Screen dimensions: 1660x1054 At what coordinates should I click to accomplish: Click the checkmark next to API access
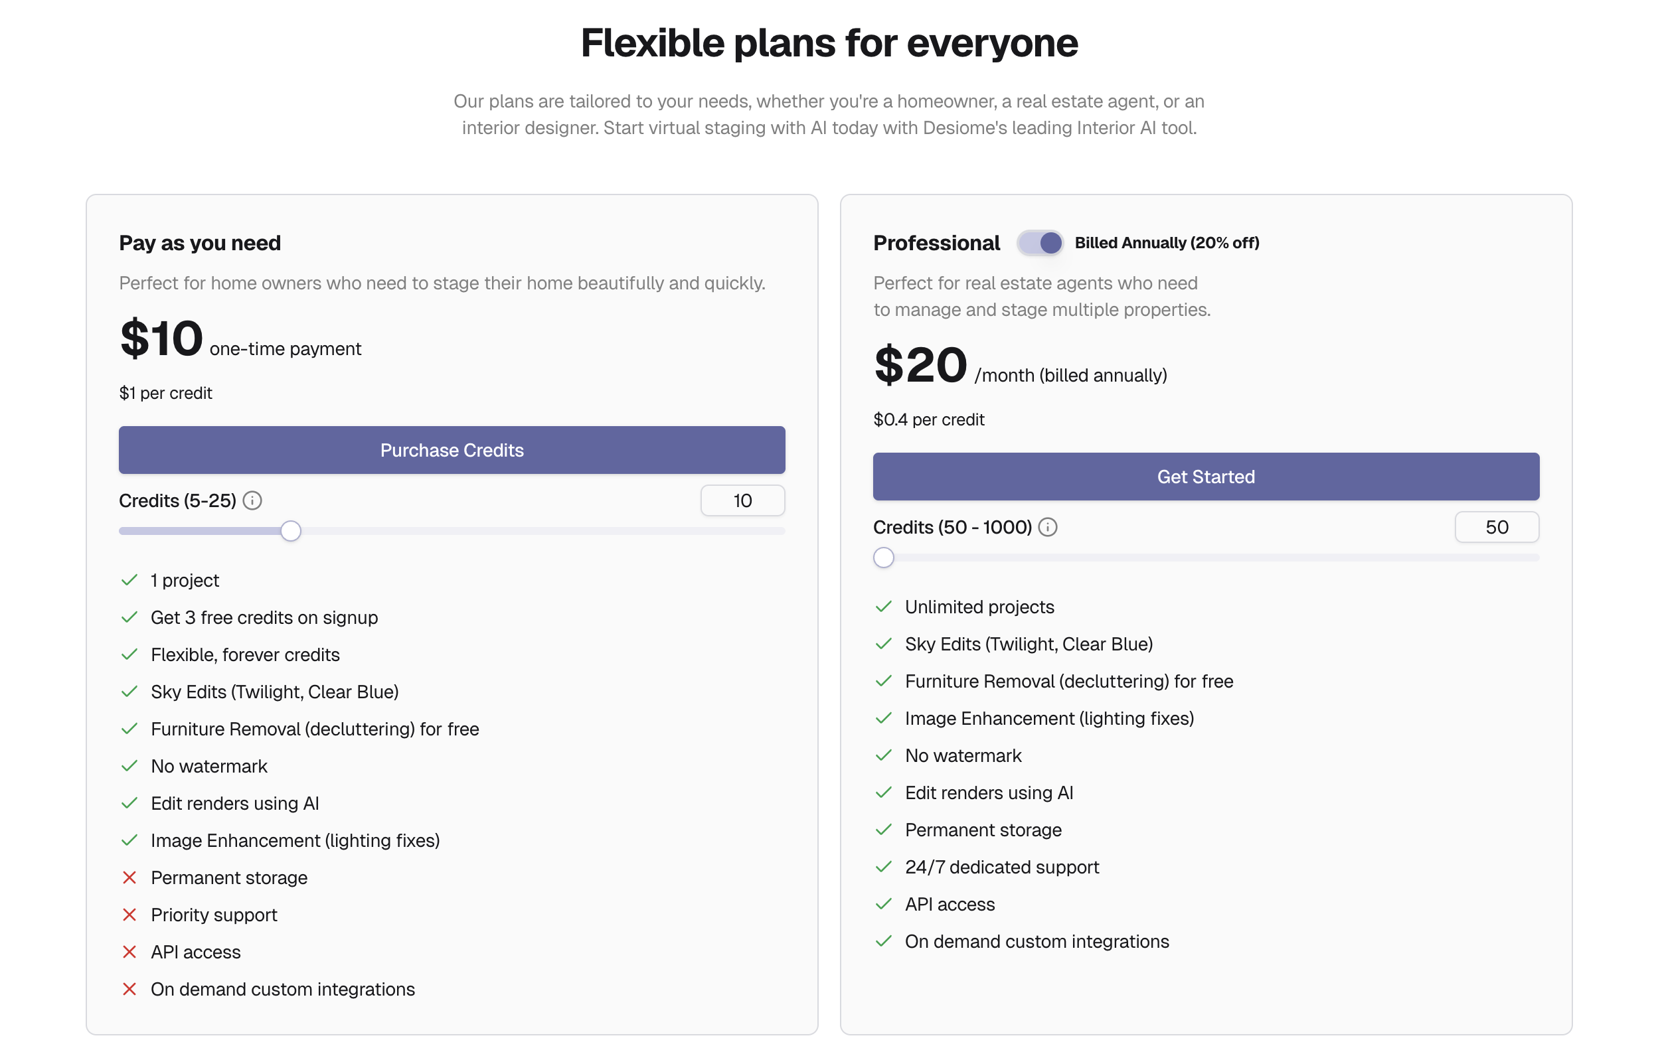(884, 904)
